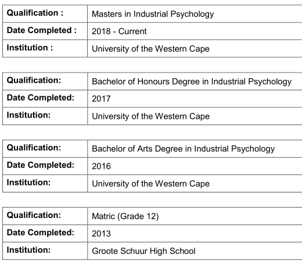Click 'Institution :' label in Masters table
The image size is (302, 262).
pos(30,48)
